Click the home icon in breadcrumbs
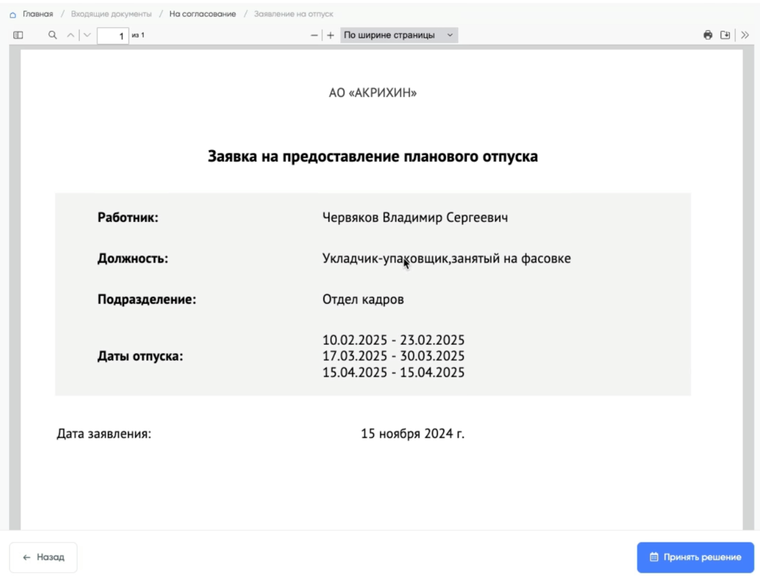760x578 pixels. click(13, 15)
